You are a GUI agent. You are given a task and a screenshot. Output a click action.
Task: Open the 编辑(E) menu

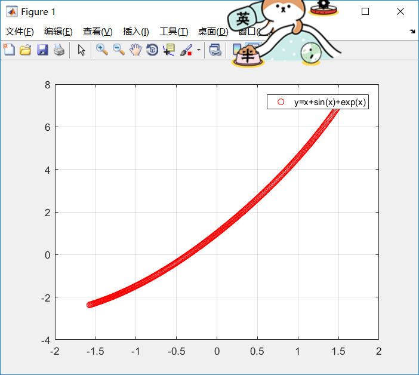click(58, 32)
